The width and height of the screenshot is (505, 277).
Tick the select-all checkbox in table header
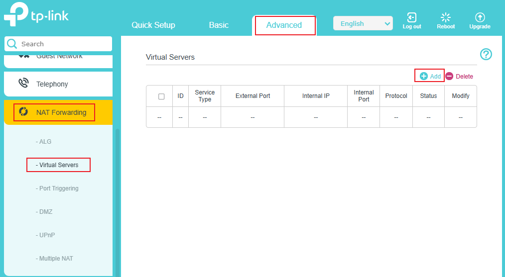[x=161, y=96]
